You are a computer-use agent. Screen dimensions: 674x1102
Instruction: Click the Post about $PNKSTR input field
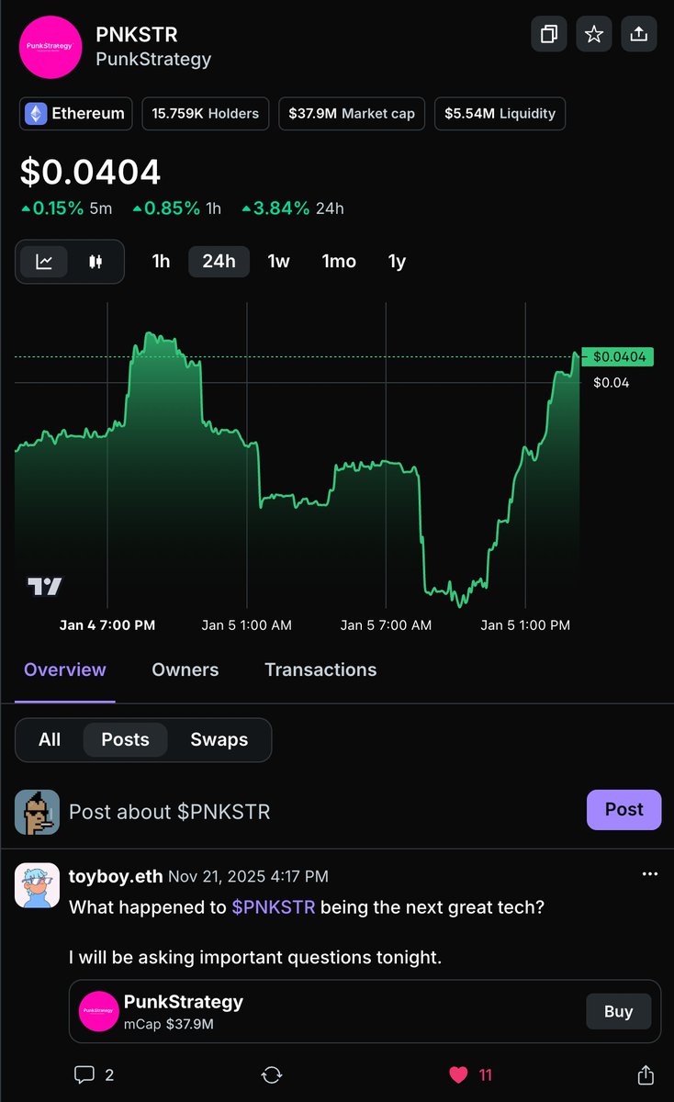point(321,811)
